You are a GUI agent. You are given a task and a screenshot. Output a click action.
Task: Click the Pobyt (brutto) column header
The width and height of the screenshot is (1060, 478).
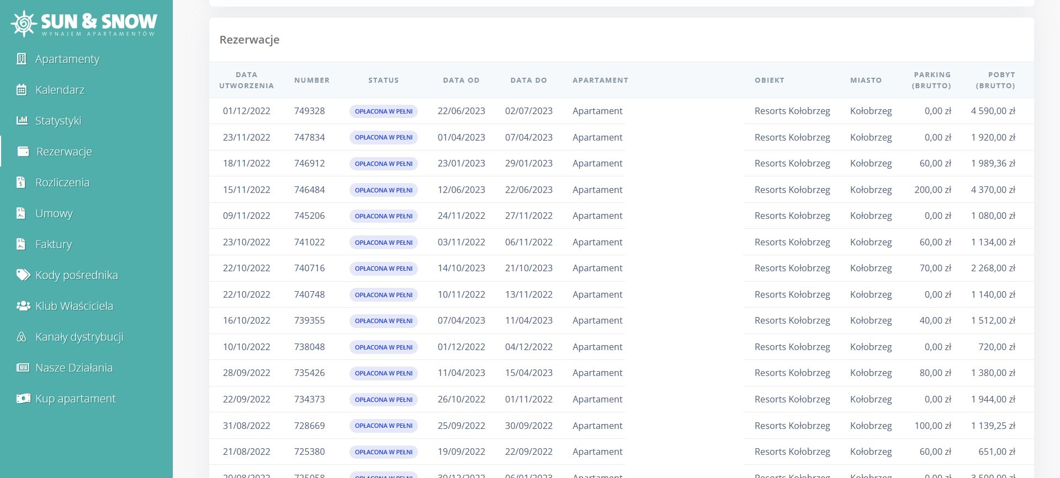(995, 80)
